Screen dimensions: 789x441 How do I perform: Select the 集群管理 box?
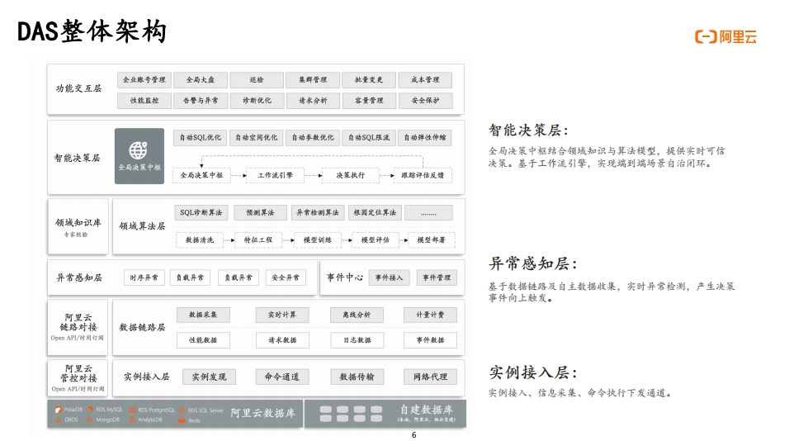pos(313,80)
